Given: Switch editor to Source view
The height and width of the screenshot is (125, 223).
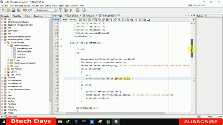Looking at the screenshot, I should click(x=56, y=19).
